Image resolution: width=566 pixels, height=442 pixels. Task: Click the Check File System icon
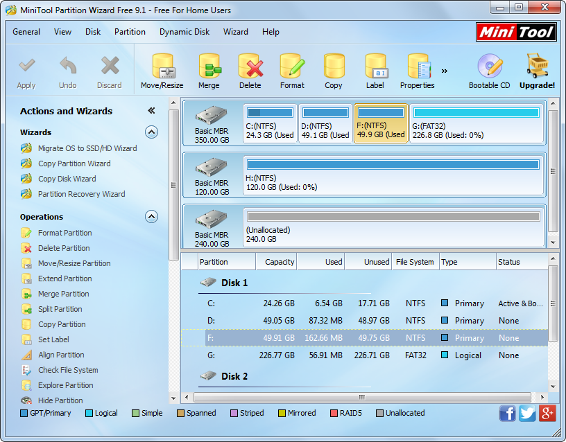tap(26, 370)
